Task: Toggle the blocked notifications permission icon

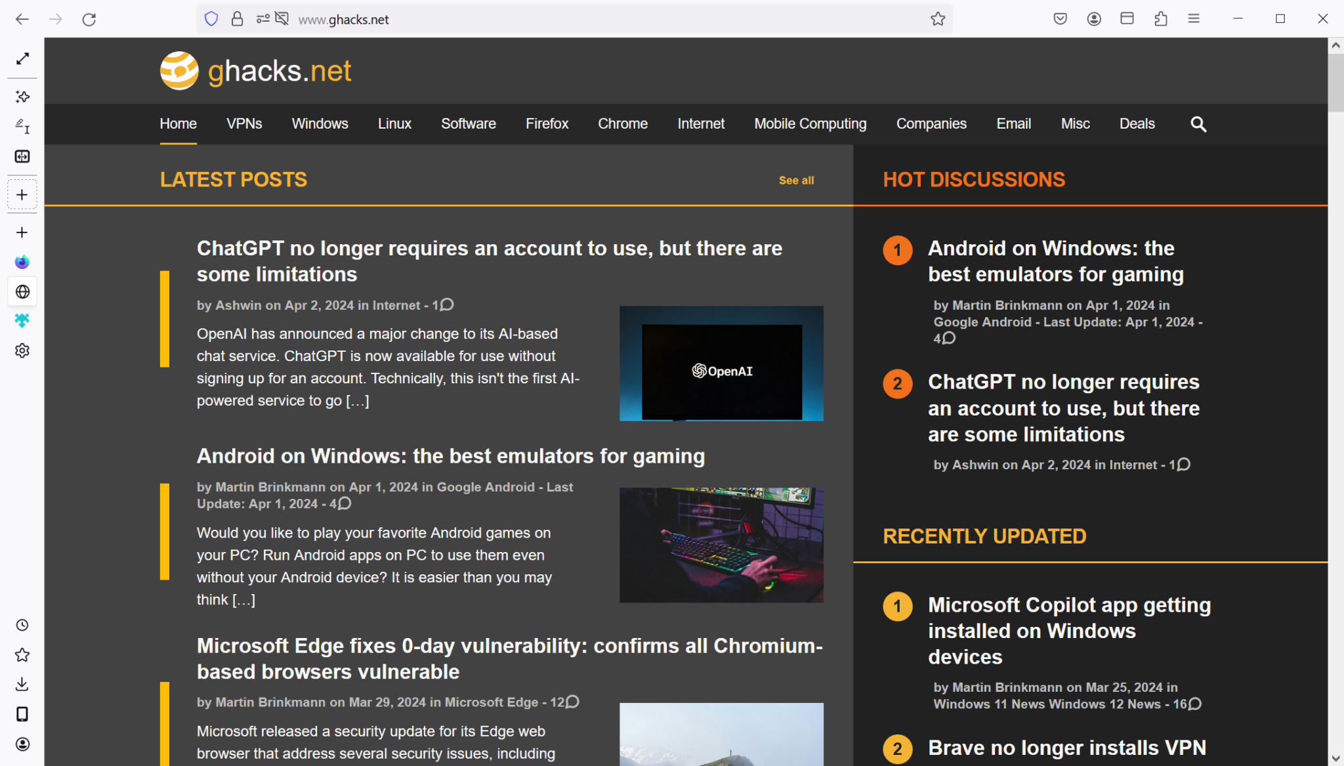Action: point(282,18)
